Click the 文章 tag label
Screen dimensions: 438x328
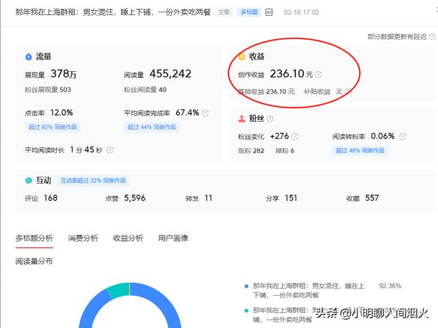tap(224, 12)
